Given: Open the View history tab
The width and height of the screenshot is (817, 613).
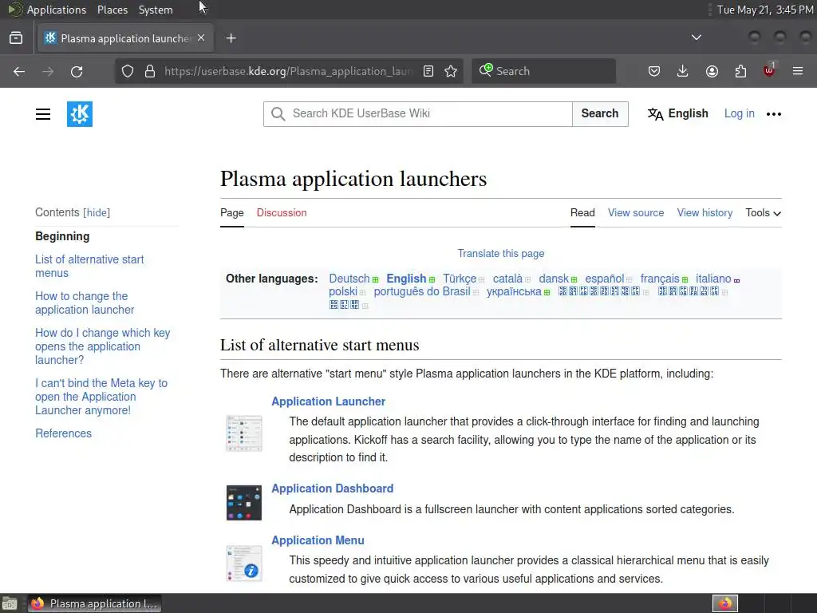Looking at the screenshot, I should (x=705, y=212).
